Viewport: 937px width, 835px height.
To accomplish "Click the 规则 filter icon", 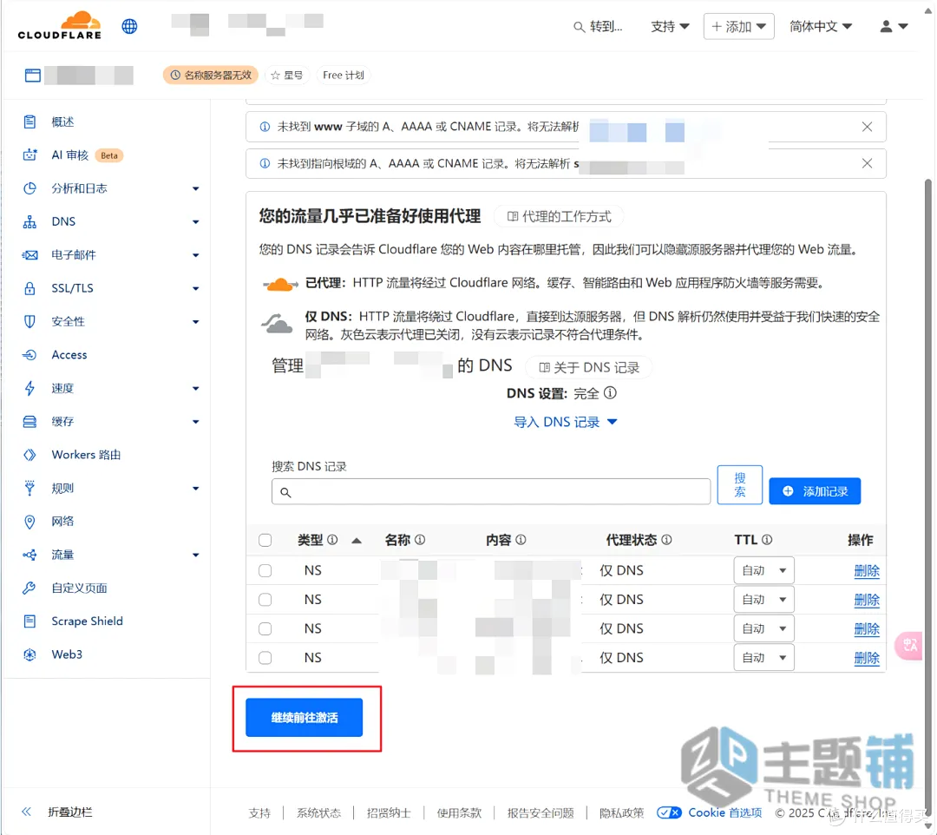I will [29, 489].
